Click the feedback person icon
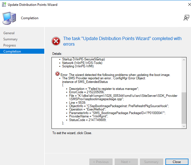 186,18
